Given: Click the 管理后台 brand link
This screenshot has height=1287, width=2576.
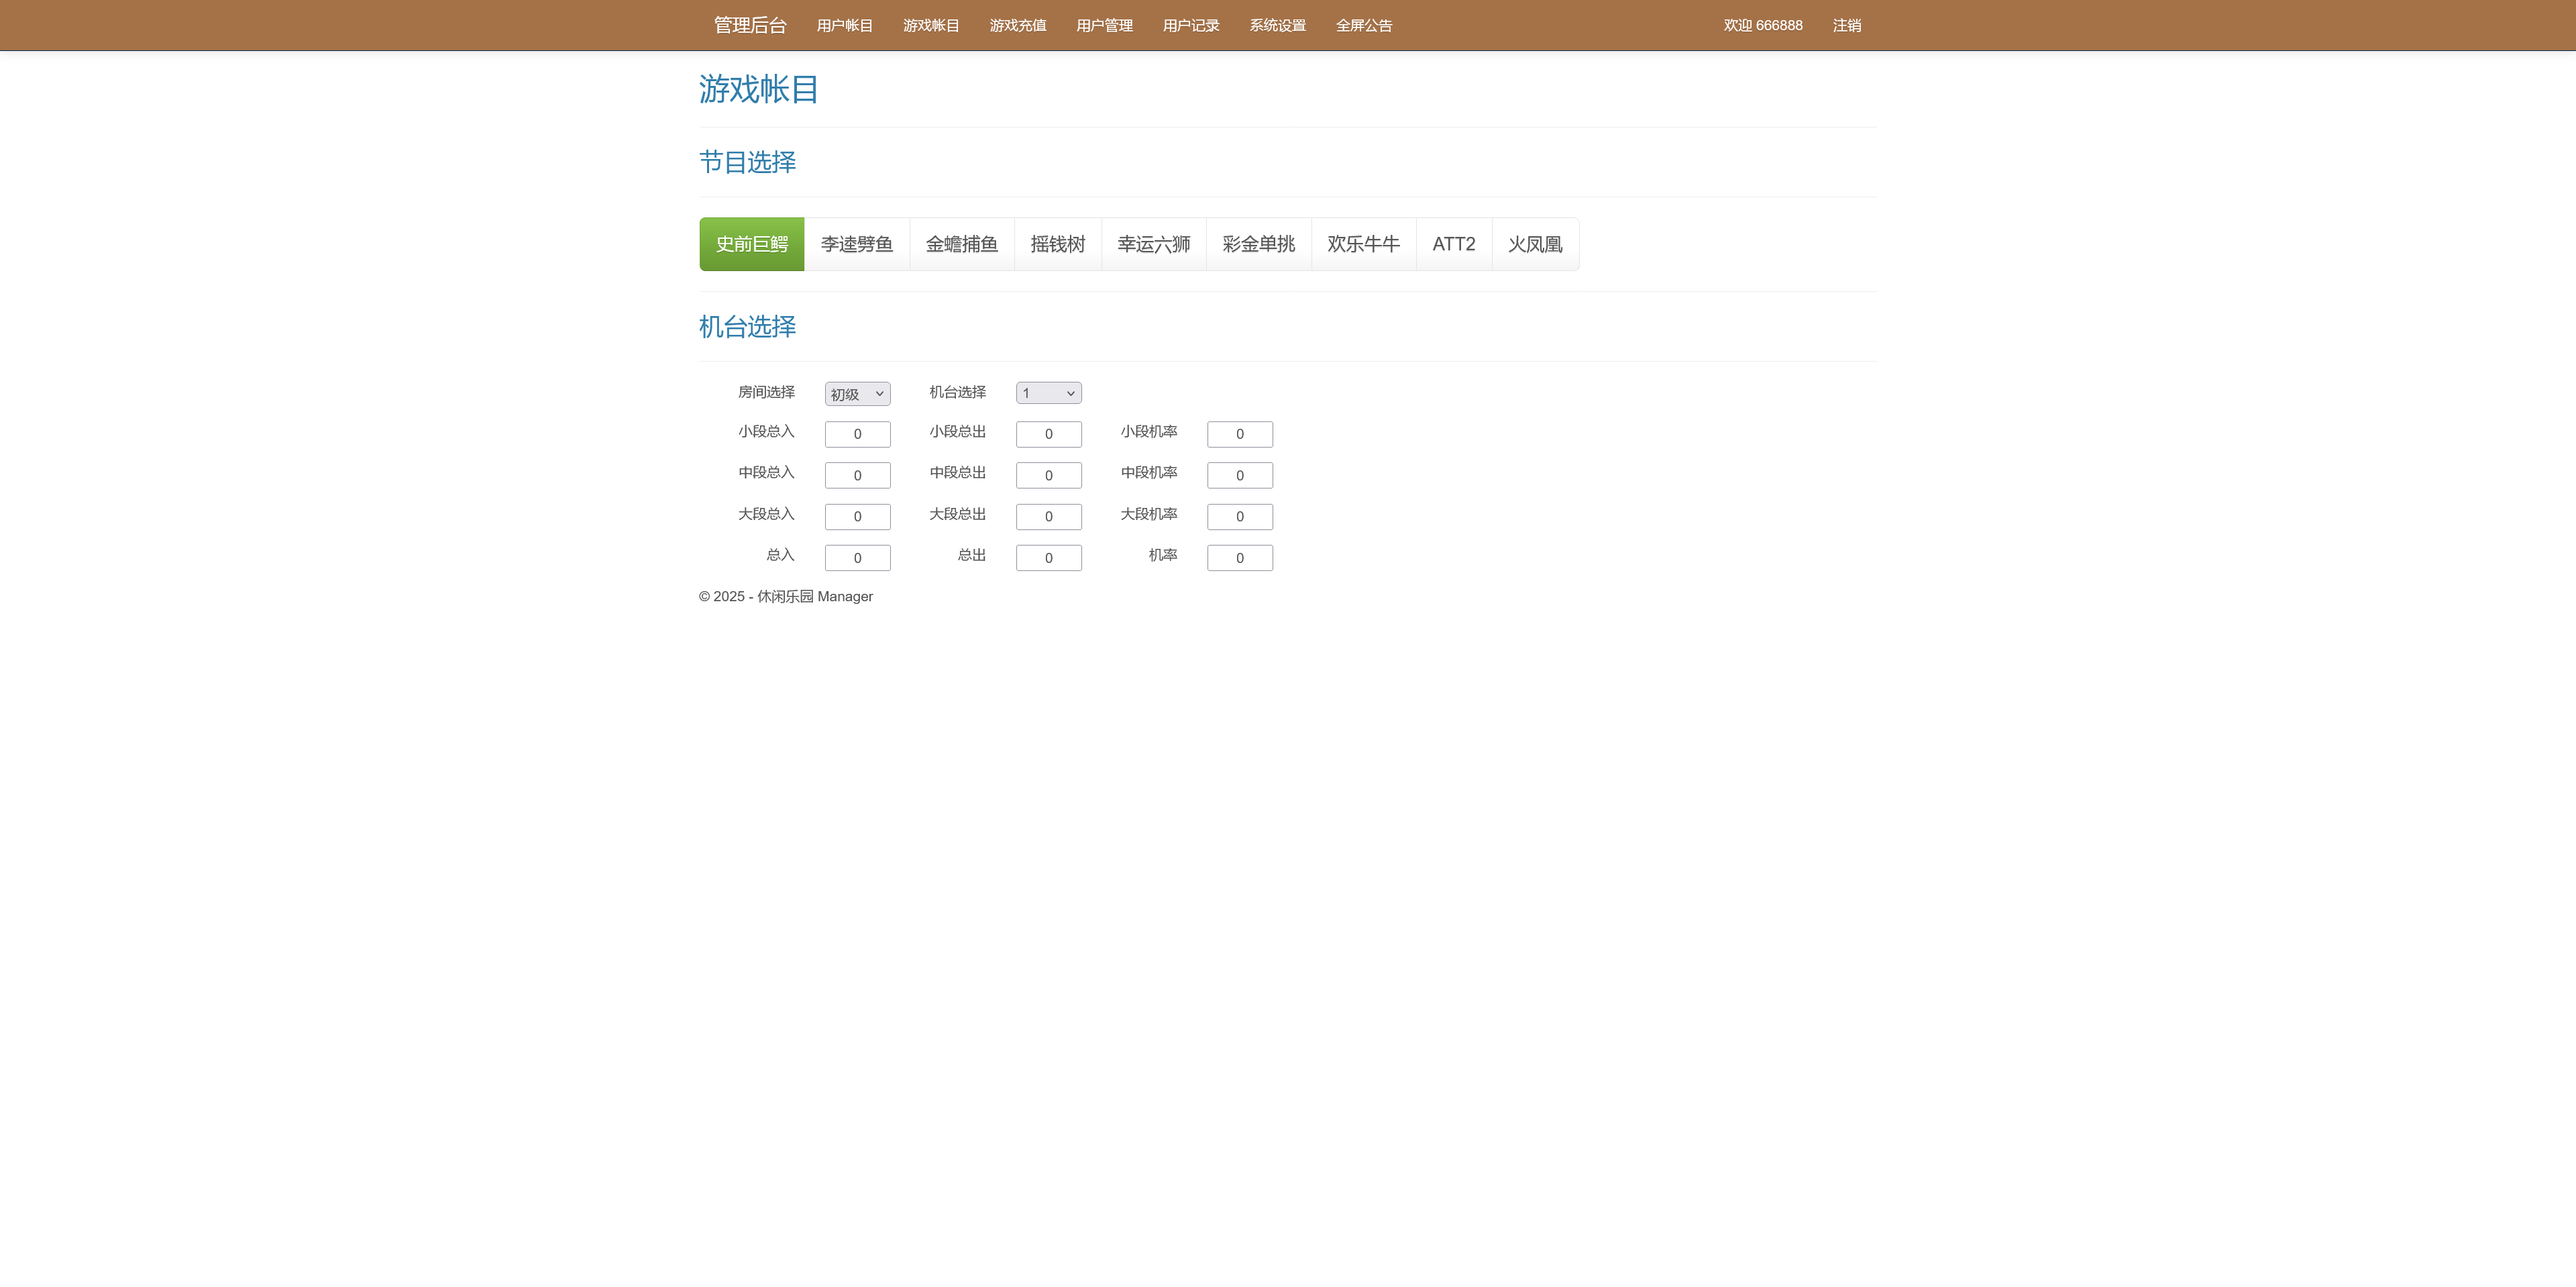Looking at the screenshot, I should 748,25.
